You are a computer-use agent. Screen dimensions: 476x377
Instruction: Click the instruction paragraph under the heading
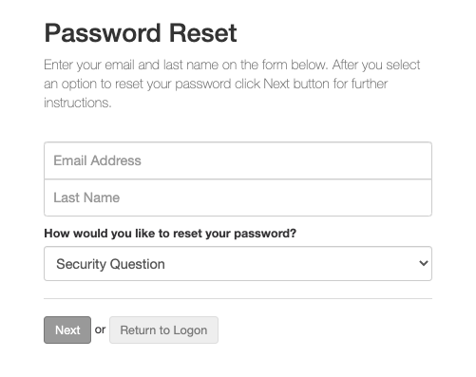(x=232, y=84)
